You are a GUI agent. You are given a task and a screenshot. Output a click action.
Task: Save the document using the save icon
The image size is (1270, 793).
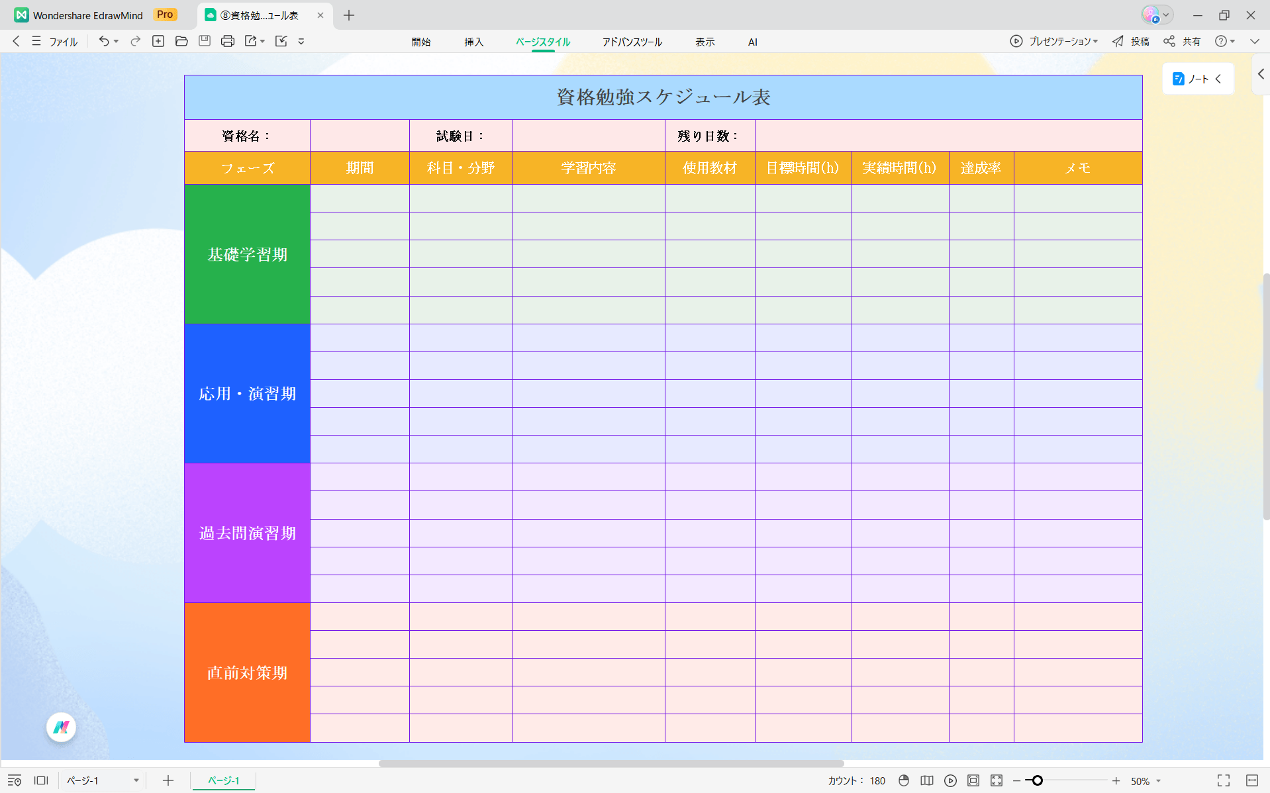205,41
